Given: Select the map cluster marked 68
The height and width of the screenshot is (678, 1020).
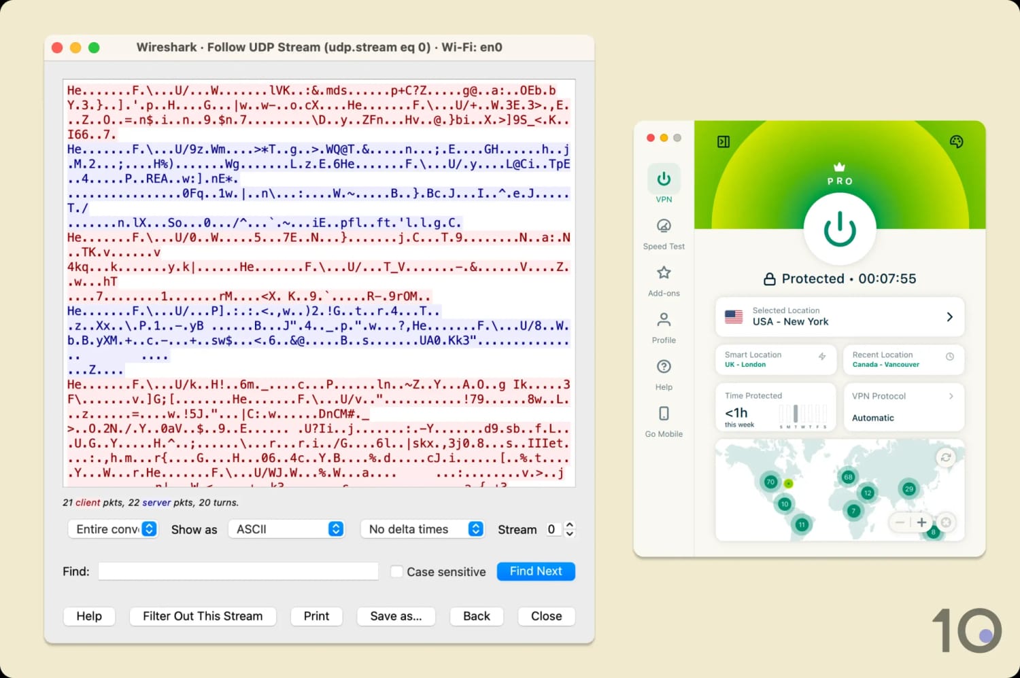Looking at the screenshot, I should (848, 477).
